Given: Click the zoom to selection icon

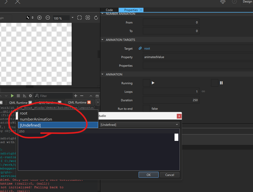Looking at the screenshot, I should pyautogui.click(x=79, y=18).
